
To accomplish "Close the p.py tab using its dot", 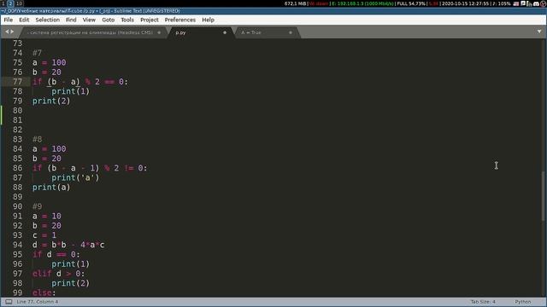I will click(x=225, y=32).
